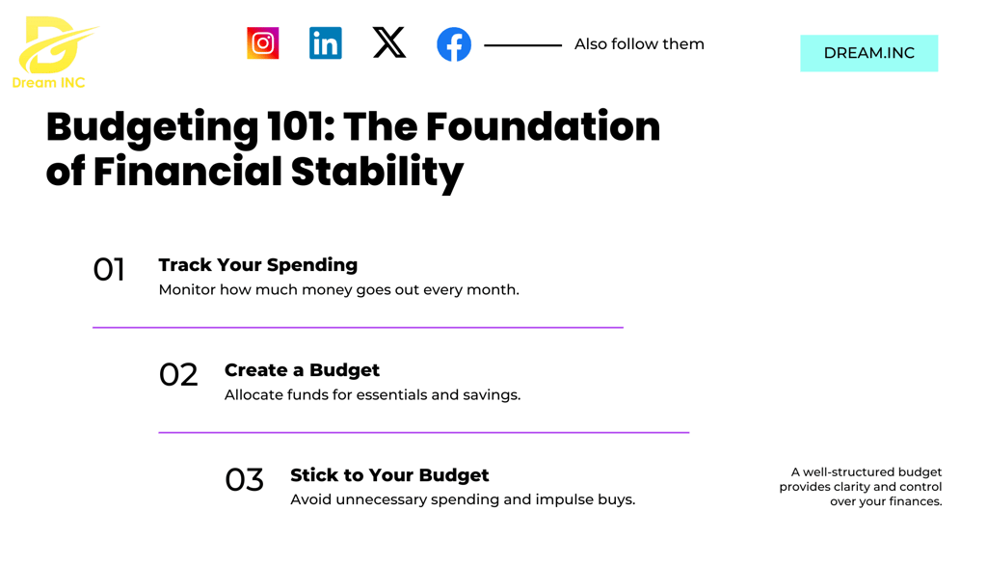Viewport: 987px width, 565px height.
Task: Open the X (Twitter) icon
Action: tap(389, 42)
